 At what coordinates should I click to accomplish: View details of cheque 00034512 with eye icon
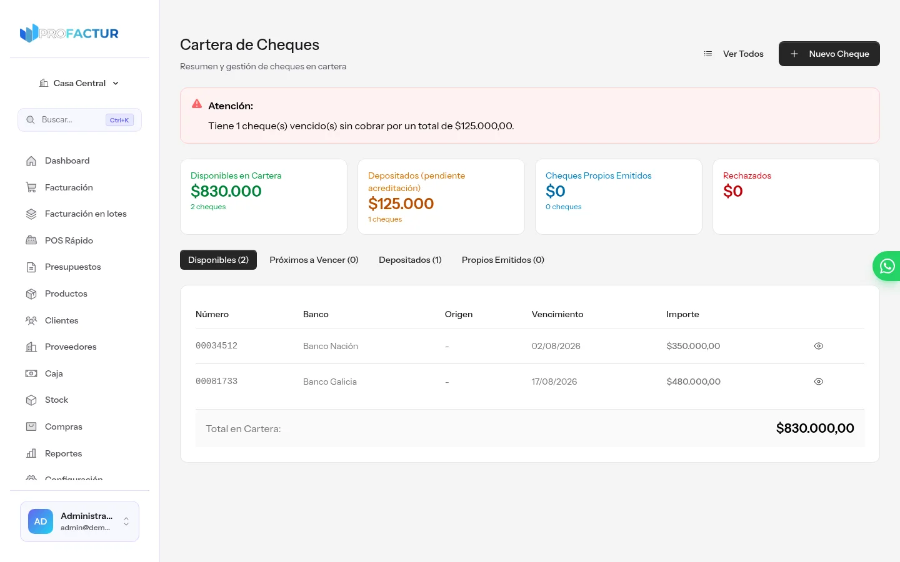[x=819, y=346]
